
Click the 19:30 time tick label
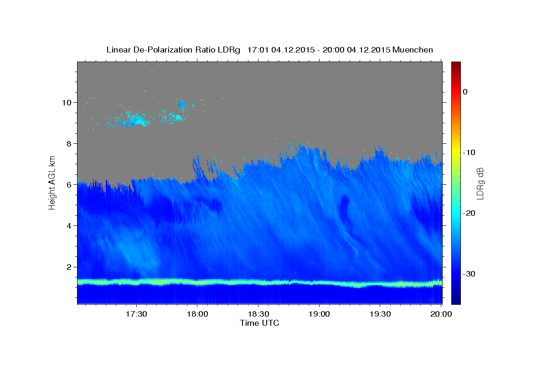[x=380, y=314]
